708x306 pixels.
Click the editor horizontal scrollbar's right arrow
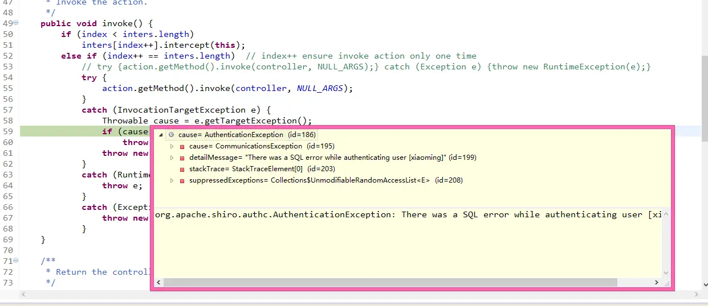(x=697, y=295)
